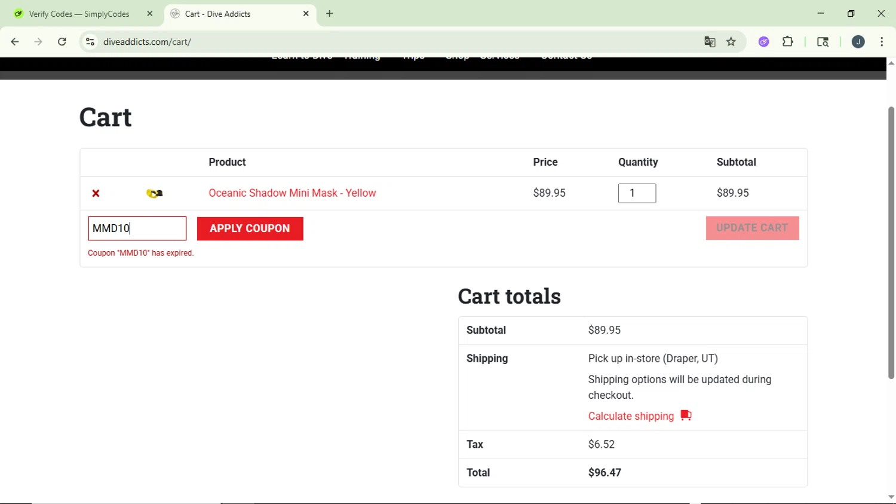Click the Tax value $6.52

[x=602, y=445]
